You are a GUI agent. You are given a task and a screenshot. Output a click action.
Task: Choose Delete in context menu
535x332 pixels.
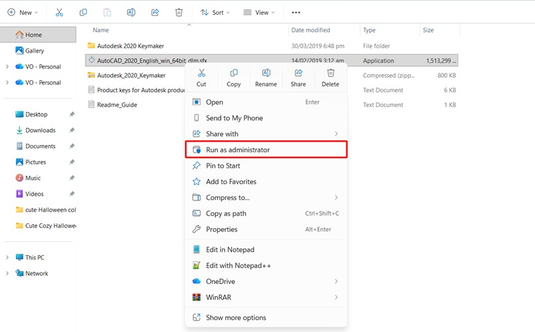click(x=330, y=78)
